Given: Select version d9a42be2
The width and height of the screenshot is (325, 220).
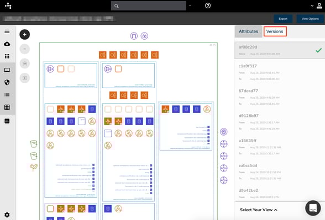Looking at the screenshot, I should click(280, 194).
